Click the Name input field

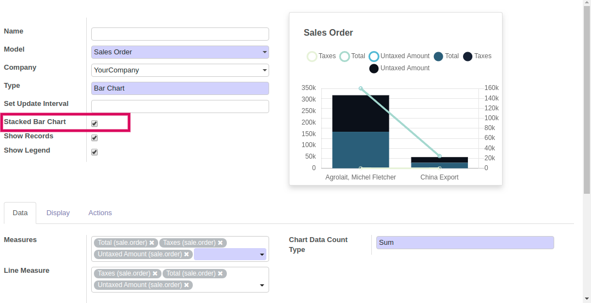point(180,34)
